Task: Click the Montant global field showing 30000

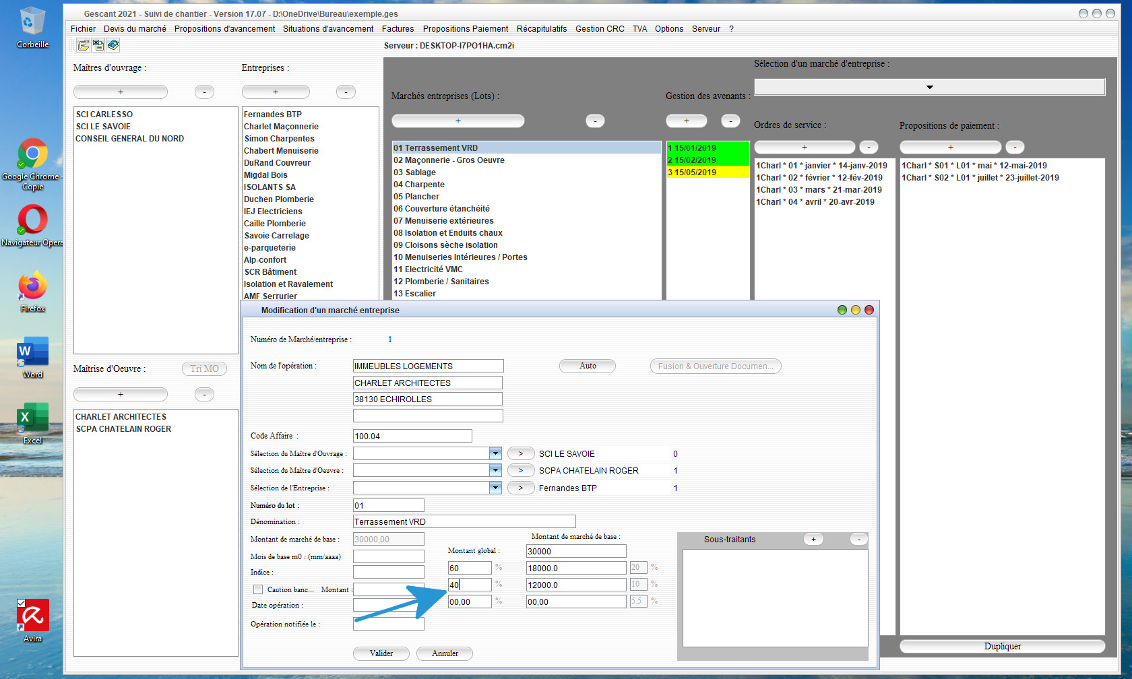Action: point(576,551)
